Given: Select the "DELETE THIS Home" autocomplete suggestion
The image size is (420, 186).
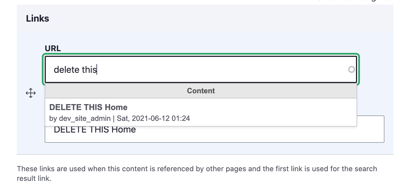Looking at the screenshot, I should (201, 112).
